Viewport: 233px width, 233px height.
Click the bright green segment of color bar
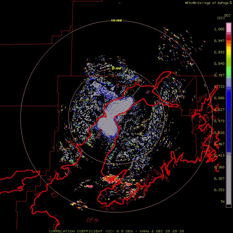click(x=229, y=71)
